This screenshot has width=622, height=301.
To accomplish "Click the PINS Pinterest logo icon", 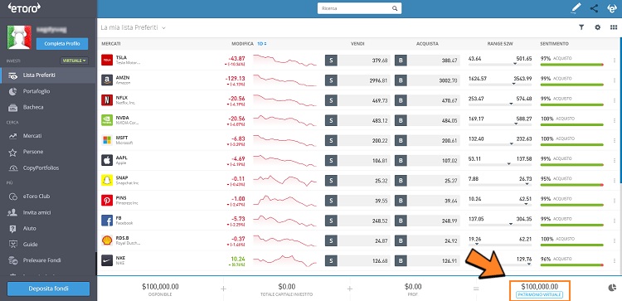I will pyautogui.click(x=107, y=201).
